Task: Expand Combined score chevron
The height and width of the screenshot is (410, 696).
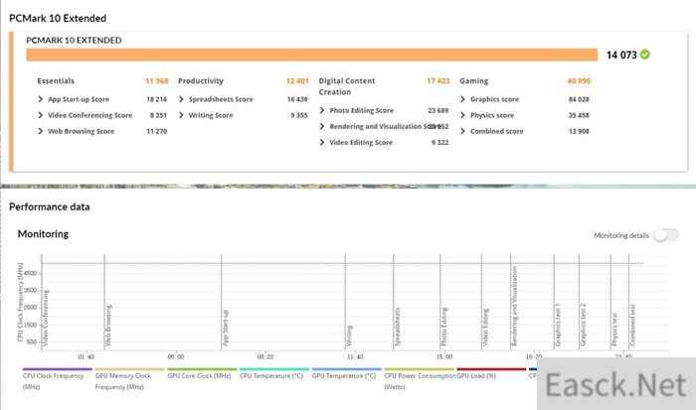Action: tap(463, 131)
